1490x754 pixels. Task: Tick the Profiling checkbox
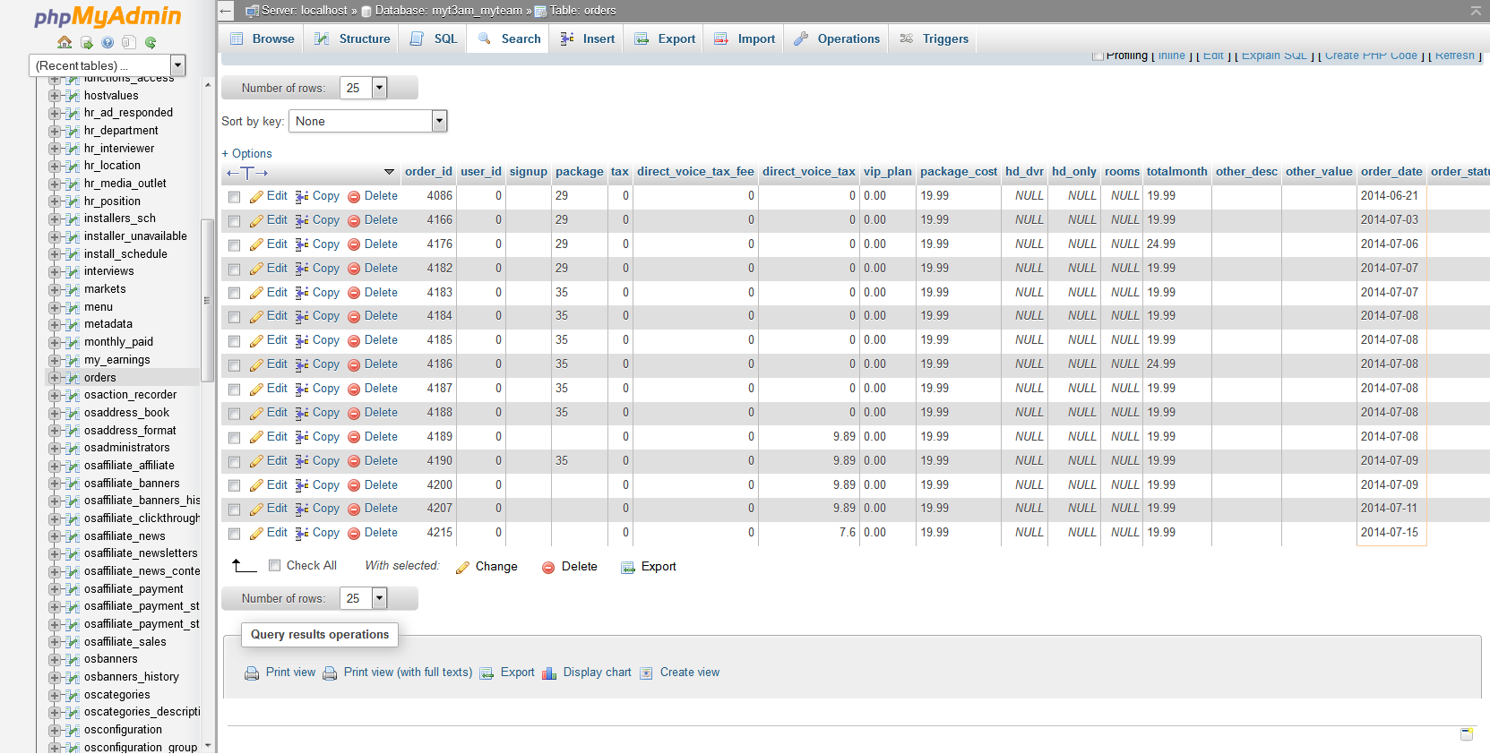point(1098,56)
